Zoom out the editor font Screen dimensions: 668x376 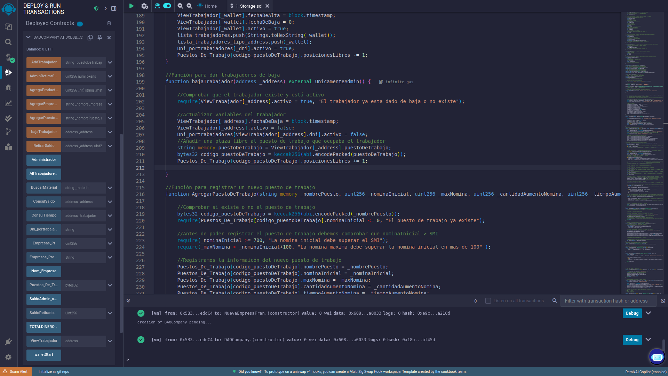click(180, 6)
